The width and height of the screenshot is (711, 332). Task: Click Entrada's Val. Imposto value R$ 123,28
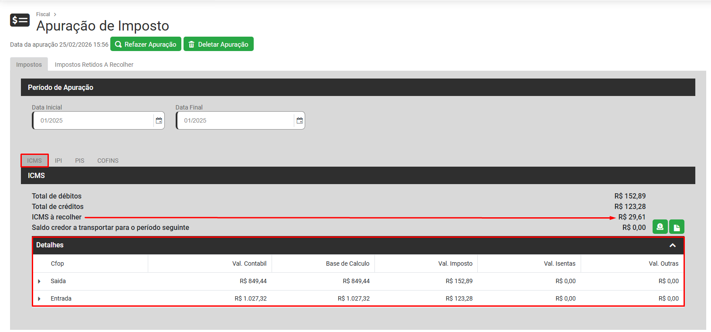(x=459, y=298)
